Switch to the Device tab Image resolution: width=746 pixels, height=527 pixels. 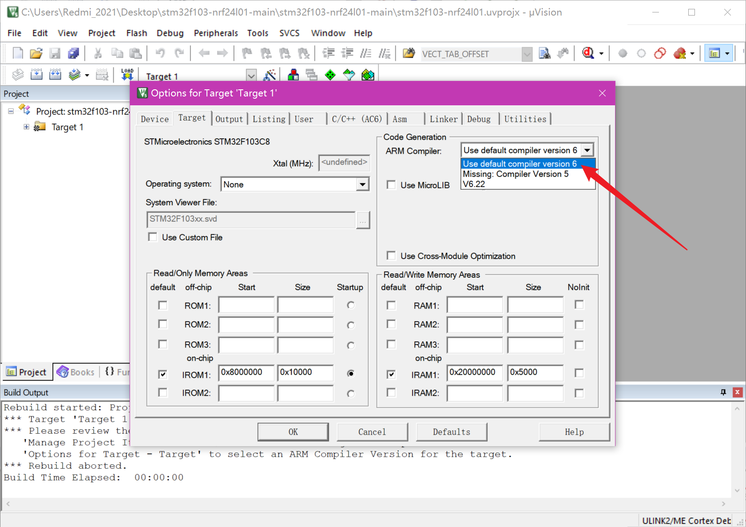click(x=155, y=119)
